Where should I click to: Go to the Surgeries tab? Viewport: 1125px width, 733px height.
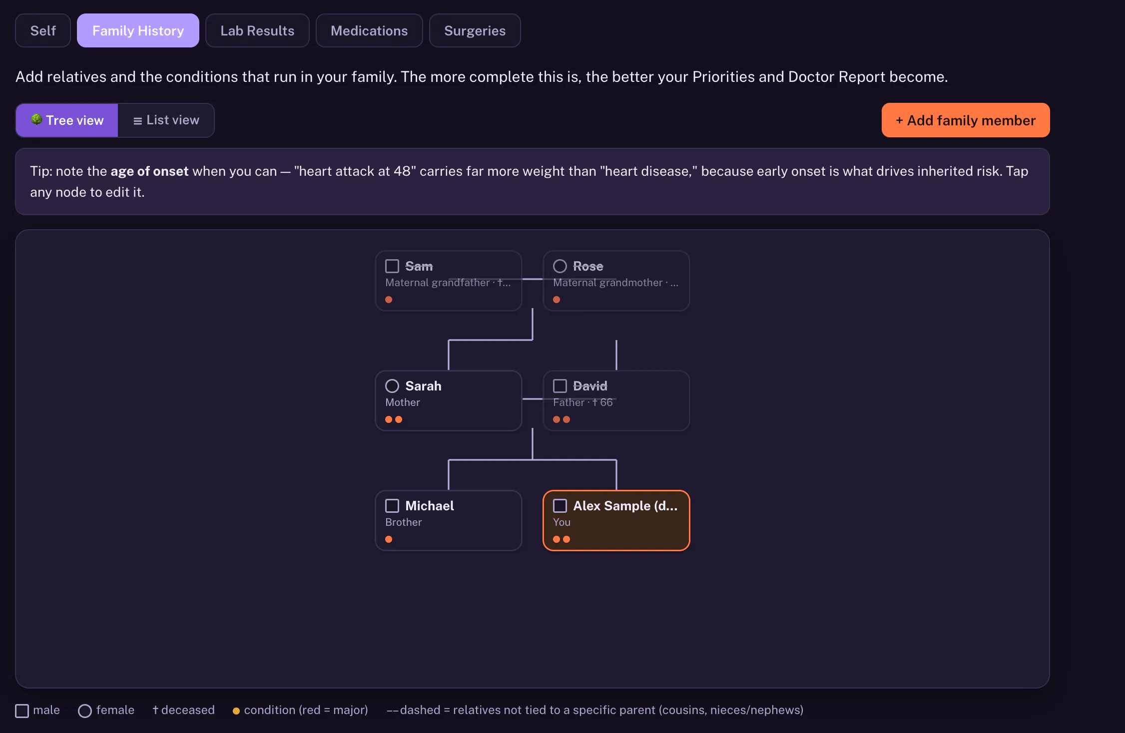pyautogui.click(x=475, y=30)
